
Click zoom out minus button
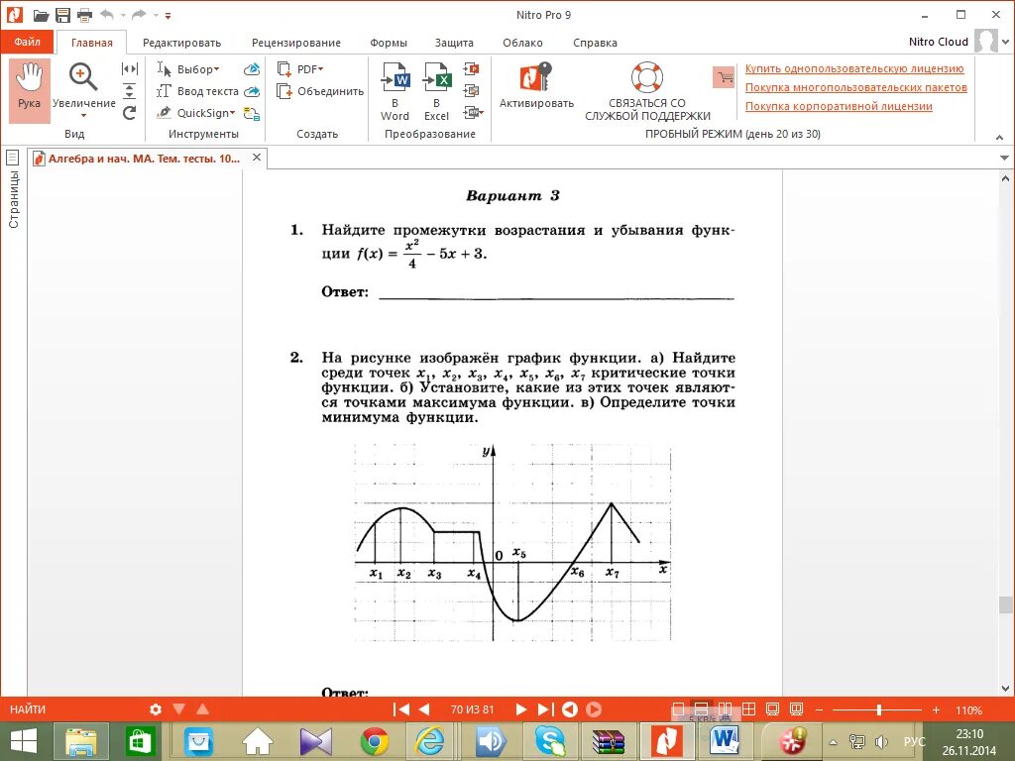coord(819,709)
